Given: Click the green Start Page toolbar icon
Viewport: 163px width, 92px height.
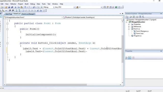Looking at the screenshot, I should pos(116,7).
